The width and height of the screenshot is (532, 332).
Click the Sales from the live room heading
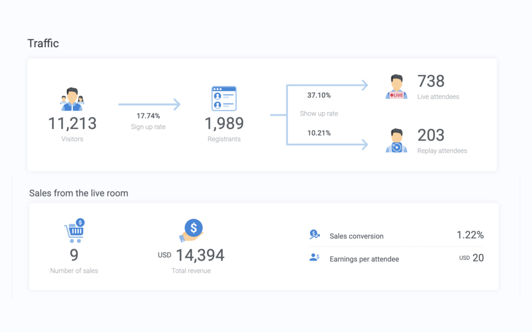(x=79, y=193)
